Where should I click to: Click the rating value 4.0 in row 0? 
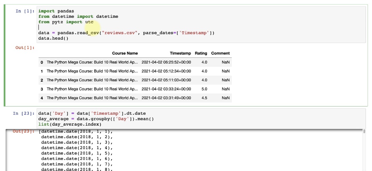[x=204, y=62]
